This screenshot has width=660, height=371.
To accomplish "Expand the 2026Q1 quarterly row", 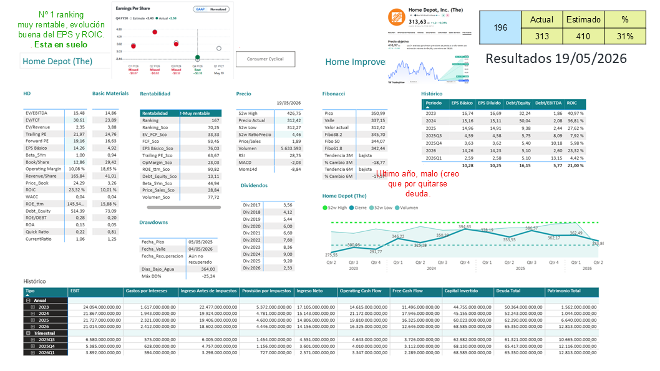I will 32,352.
